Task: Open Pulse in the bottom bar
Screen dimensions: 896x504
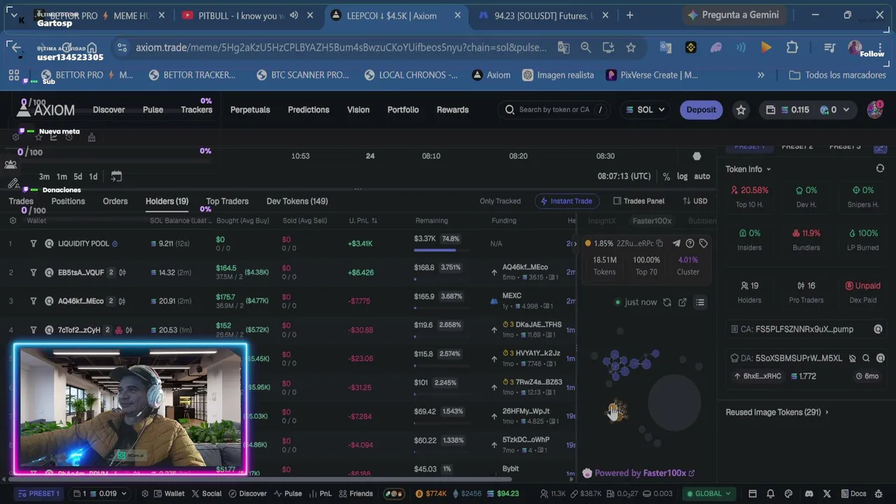Action: click(x=286, y=493)
